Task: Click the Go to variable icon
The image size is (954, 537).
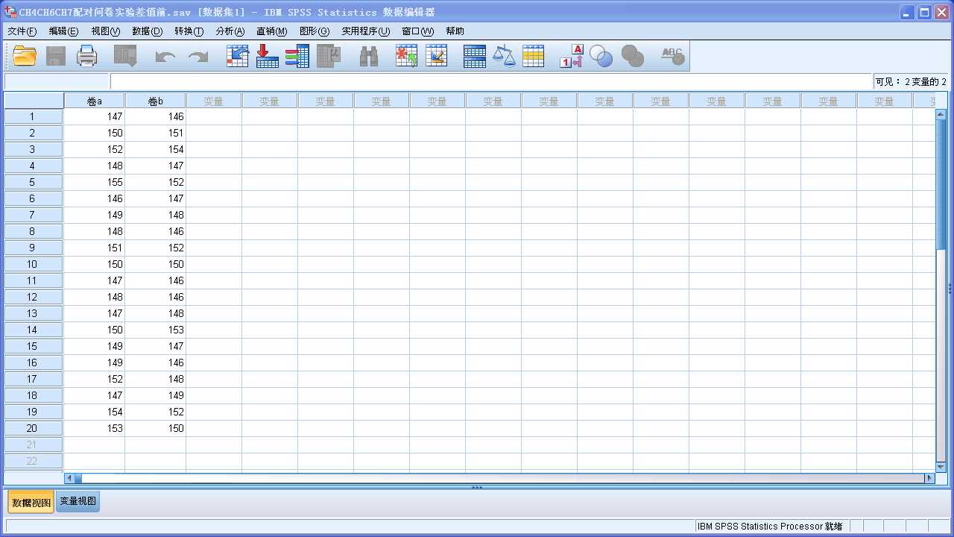Action: tap(267, 56)
